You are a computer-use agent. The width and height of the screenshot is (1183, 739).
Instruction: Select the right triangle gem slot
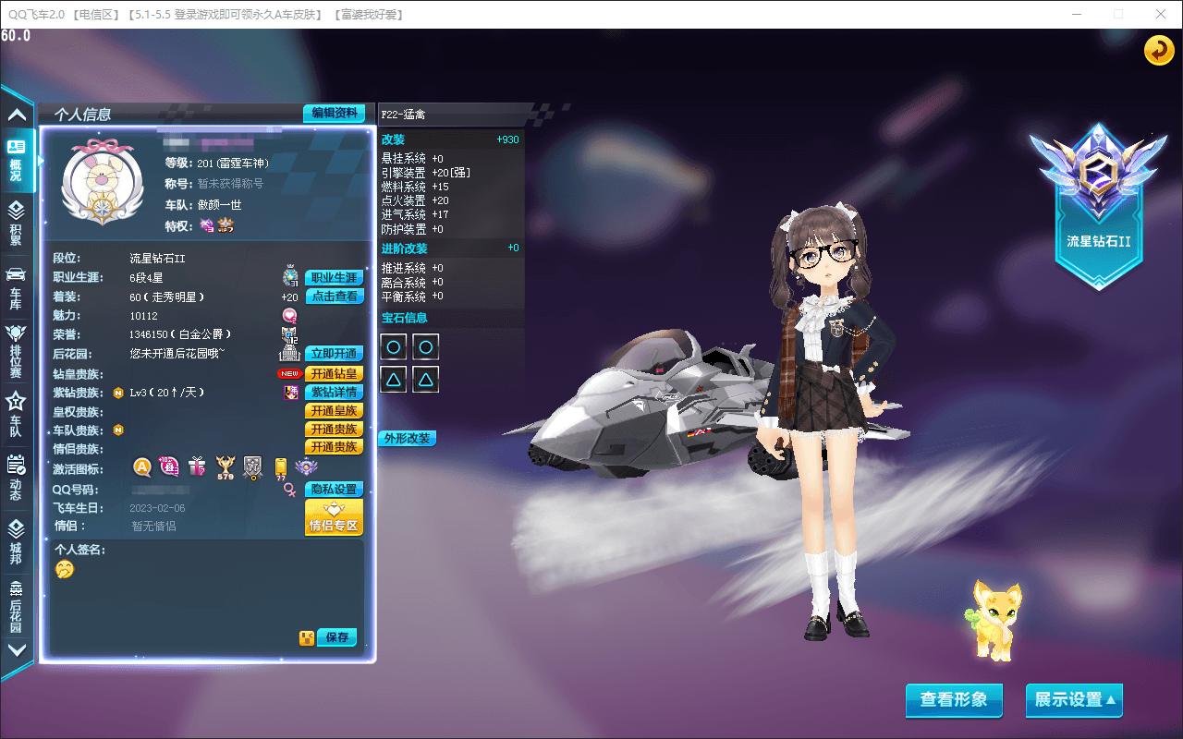(x=425, y=379)
